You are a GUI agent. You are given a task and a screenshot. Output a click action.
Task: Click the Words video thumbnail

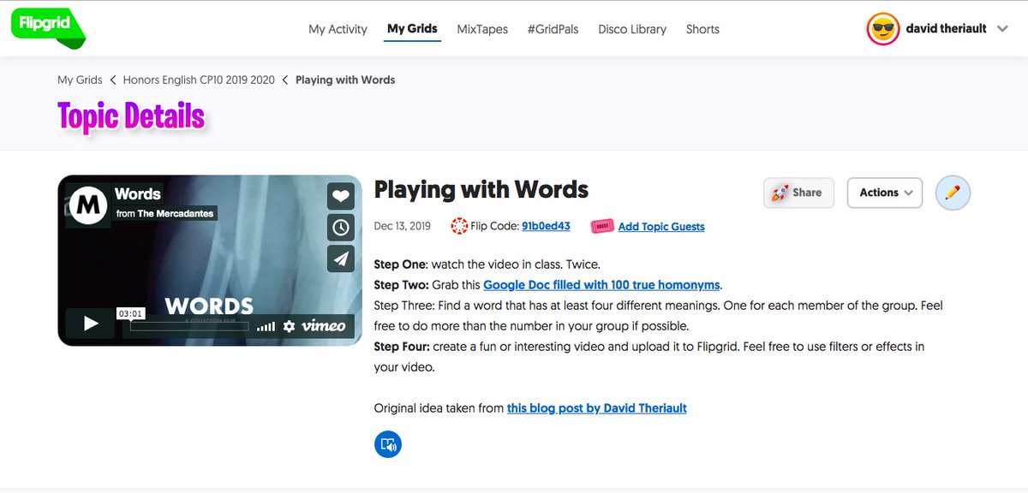[x=210, y=260]
